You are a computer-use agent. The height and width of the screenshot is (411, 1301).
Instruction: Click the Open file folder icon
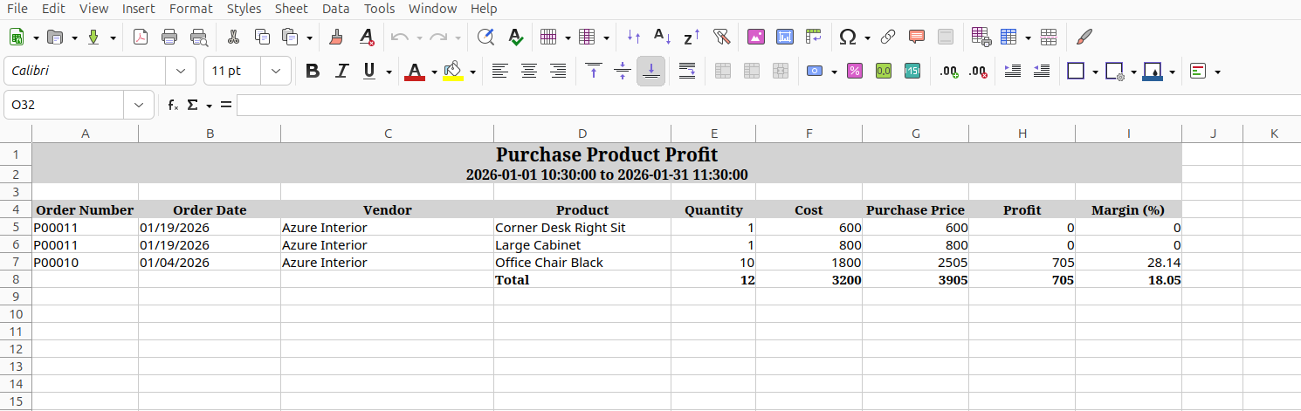point(55,38)
